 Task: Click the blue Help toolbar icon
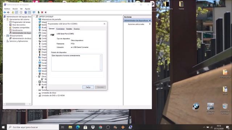tap(26, 12)
